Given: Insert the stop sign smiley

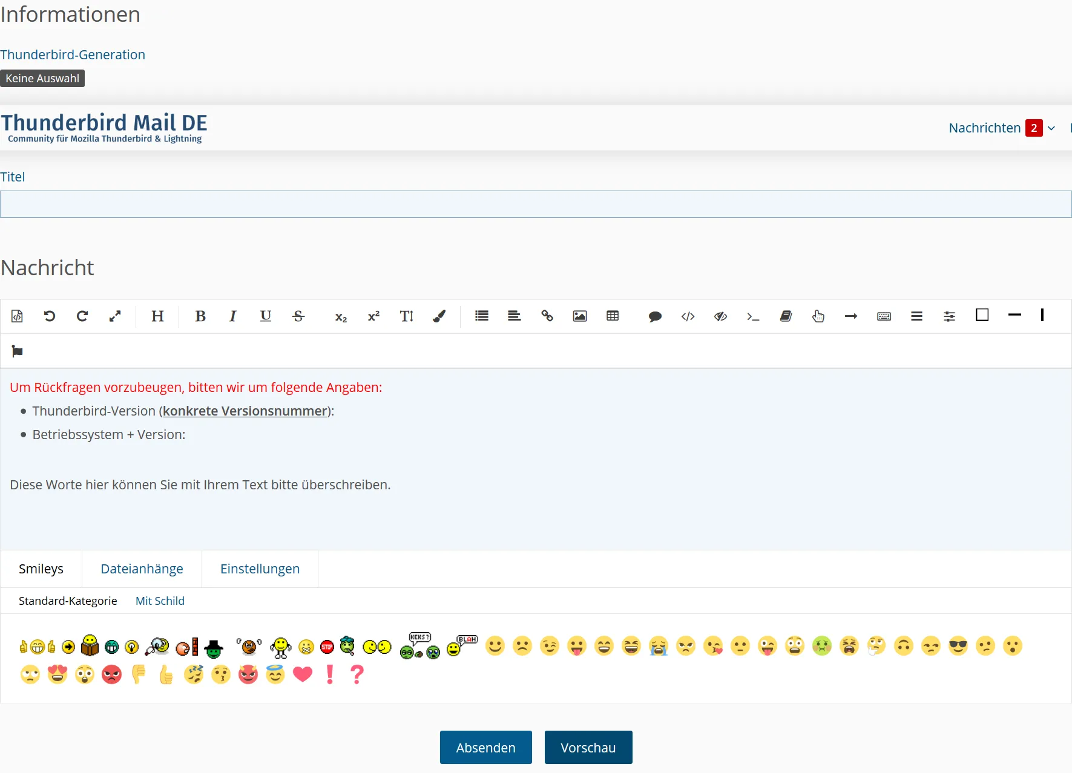Looking at the screenshot, I should (x=327, y=647).
